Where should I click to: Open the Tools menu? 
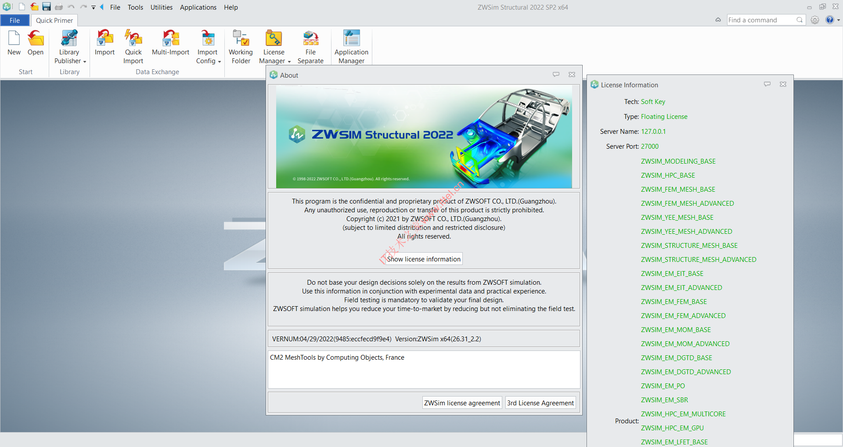pos(135,7)
